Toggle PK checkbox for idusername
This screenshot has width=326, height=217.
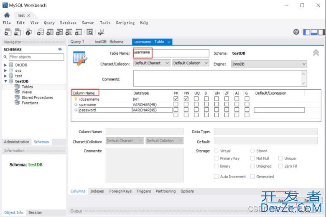click(x=176, y=99)
